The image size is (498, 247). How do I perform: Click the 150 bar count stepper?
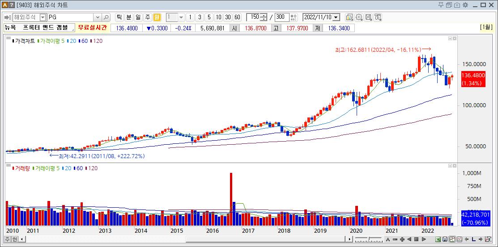coord(264,17)
